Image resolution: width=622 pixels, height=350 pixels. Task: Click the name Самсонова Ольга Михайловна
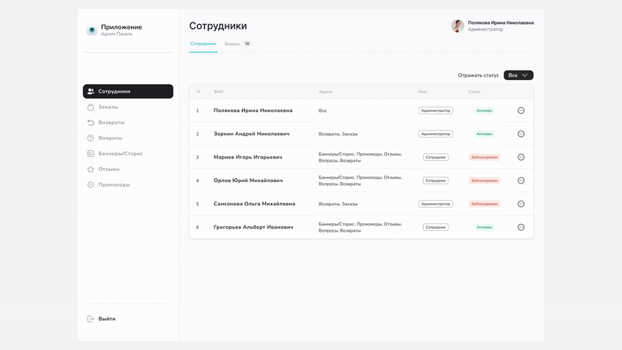(x=254, y=204)
